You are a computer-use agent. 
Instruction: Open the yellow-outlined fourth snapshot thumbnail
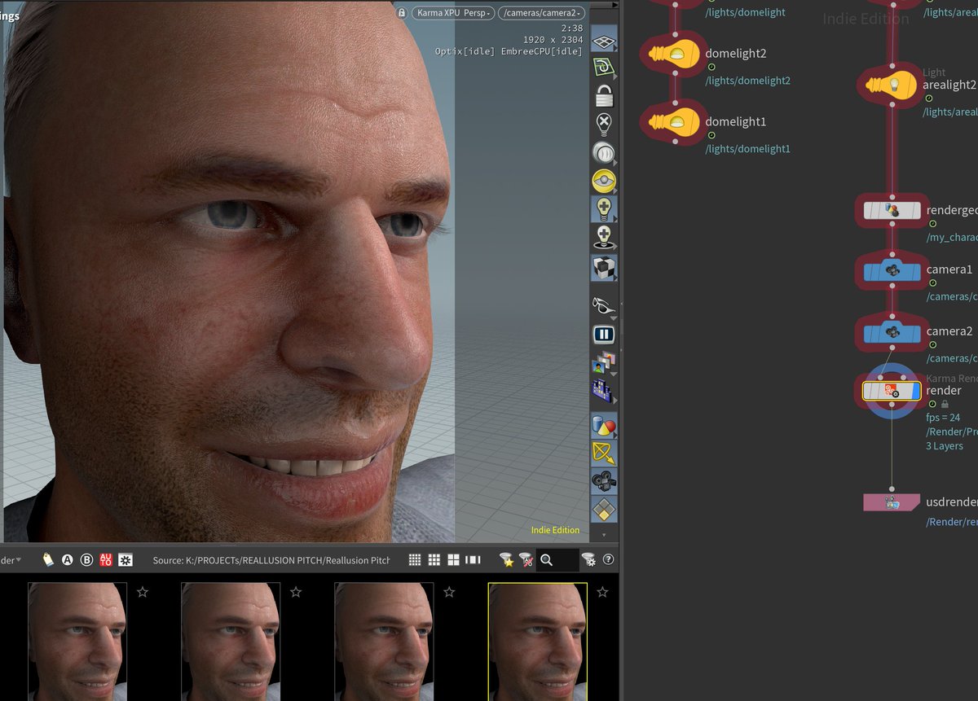pyautogui.click(x=537, y=642)
